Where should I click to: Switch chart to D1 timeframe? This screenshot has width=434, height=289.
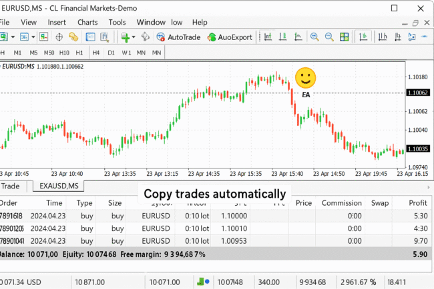click(x=111, y=52)
